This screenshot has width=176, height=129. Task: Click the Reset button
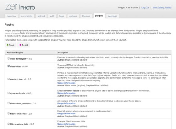pos(24,45)
